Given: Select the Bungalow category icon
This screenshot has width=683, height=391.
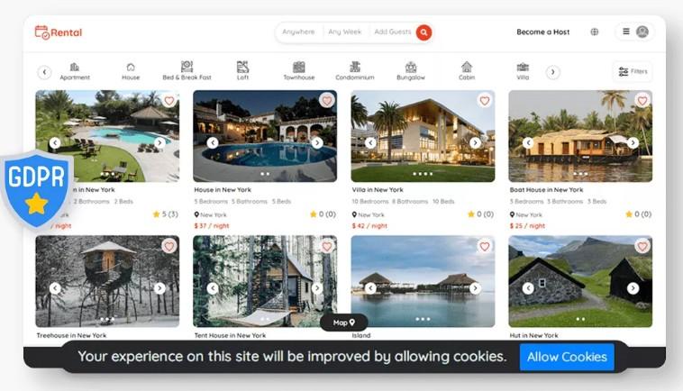Looking at the screenshot, I should pos(411,67).
